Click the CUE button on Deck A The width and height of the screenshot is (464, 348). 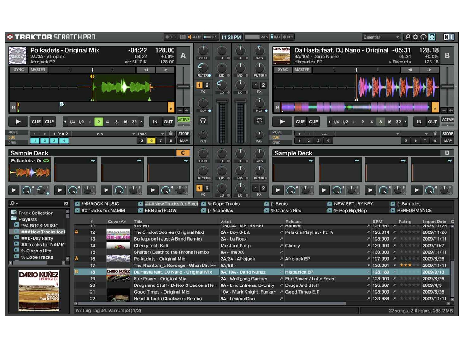pyautogui.click(x=36, y=121)
